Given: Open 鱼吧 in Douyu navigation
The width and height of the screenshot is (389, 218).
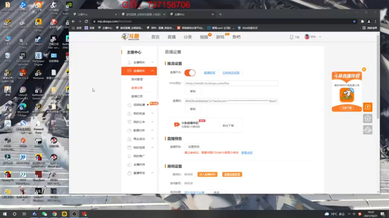Looking at the screenshot, I should pos(236,37).
